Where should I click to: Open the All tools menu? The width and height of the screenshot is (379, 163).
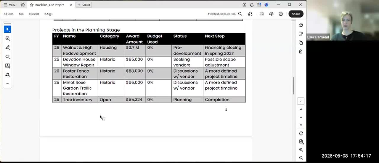[x=8, y=14]
